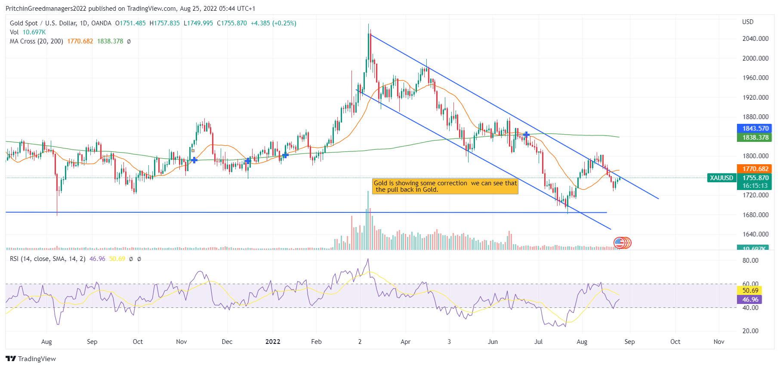Click the 1680.000 price axis label
Viewport: 780px width, 368px height.
[x=755, y=215]
